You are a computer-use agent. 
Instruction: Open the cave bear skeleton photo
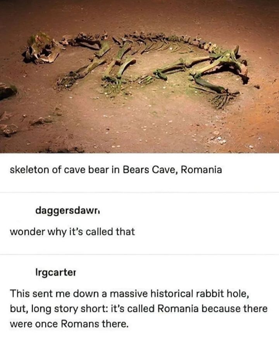(x=139, y=76)
